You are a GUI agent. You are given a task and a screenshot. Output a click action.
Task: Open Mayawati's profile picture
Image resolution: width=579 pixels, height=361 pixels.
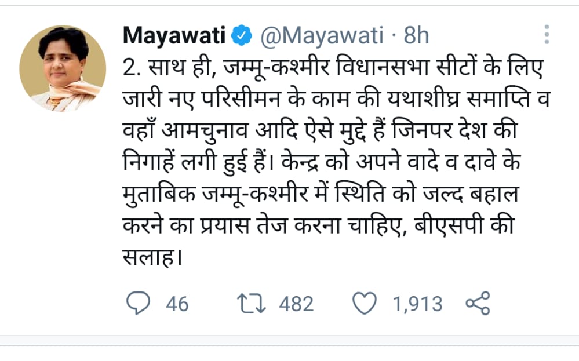coord(63,68)
